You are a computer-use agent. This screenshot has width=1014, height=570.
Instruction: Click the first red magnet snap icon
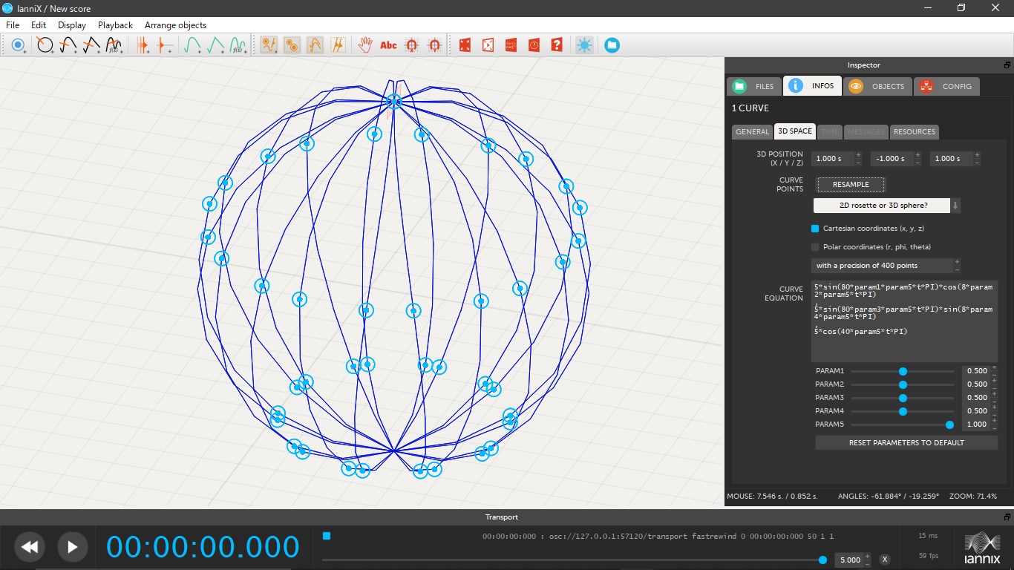click(x=412, y=45)
